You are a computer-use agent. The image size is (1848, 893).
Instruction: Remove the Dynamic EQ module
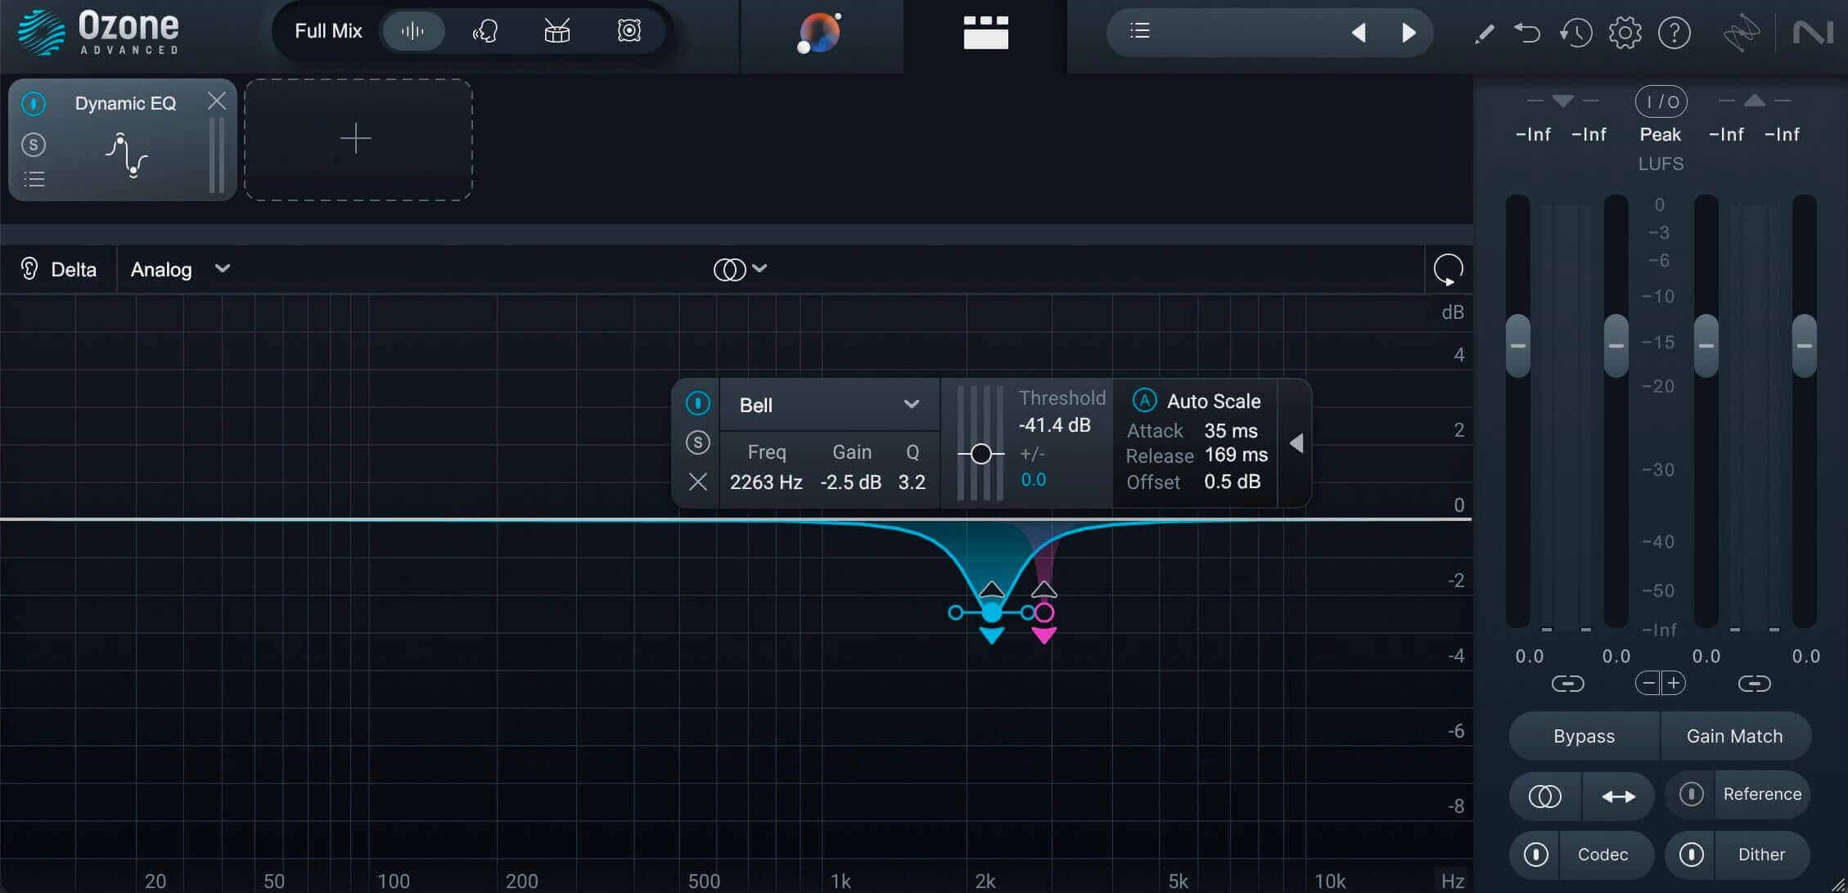(x=217, y=101)
